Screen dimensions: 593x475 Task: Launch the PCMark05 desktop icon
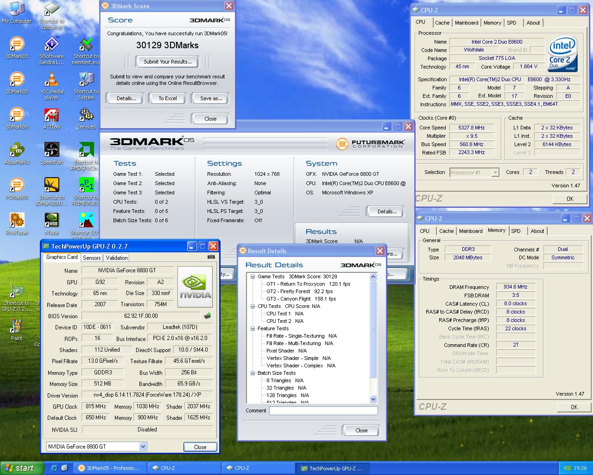click(x=17, y=189)
